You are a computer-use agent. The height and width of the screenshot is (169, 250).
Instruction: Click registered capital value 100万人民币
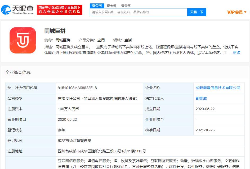pyautogui.click(x=68, y=109)
